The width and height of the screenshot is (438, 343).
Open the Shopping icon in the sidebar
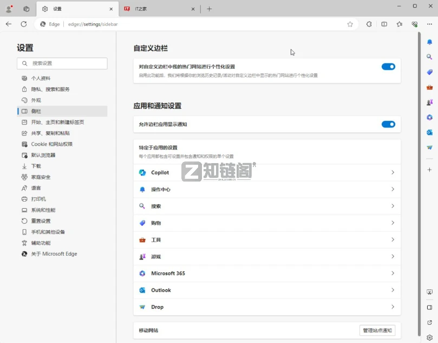429,72
